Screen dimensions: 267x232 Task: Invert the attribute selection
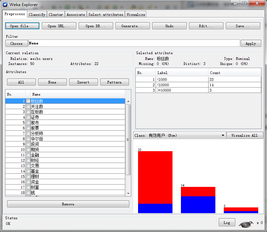pyautogui.click(x=83, y=82)
